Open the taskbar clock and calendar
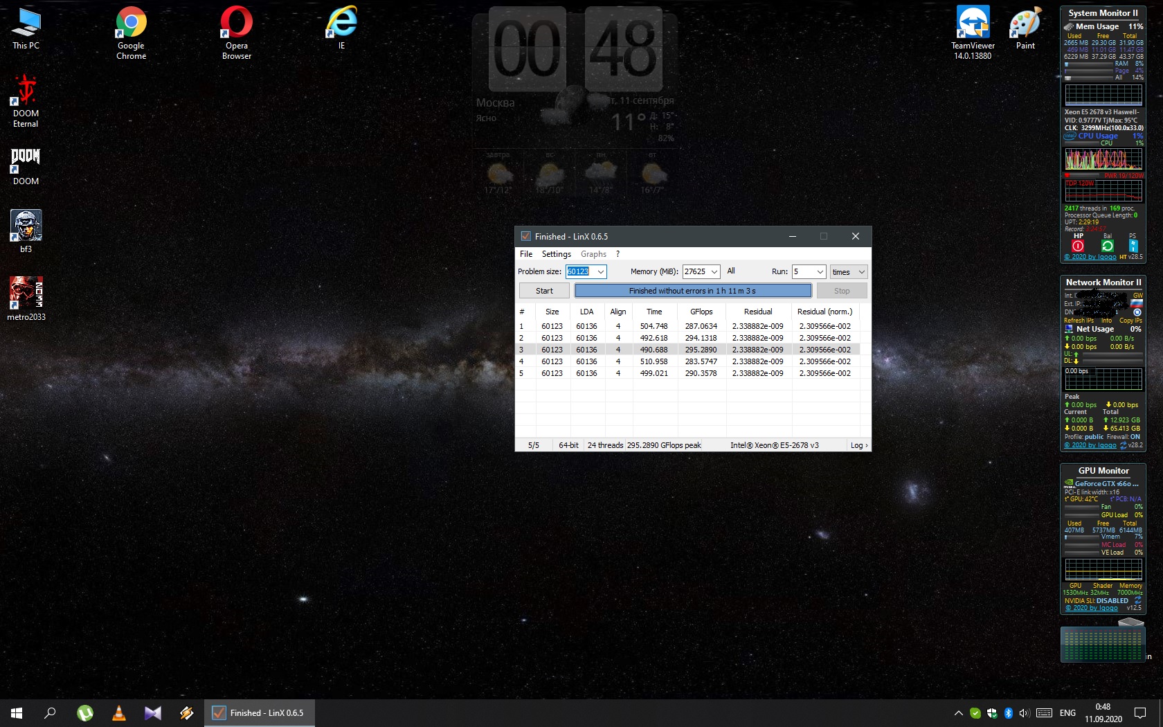Viewport: 1163px width, 727px height. pyautogui.click(x=1103, y=713)
